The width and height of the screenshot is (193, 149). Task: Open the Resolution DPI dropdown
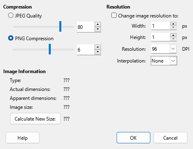(x=173, y=49)
